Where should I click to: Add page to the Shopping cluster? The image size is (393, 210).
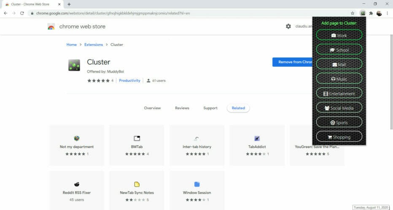[x=339, y=137]
